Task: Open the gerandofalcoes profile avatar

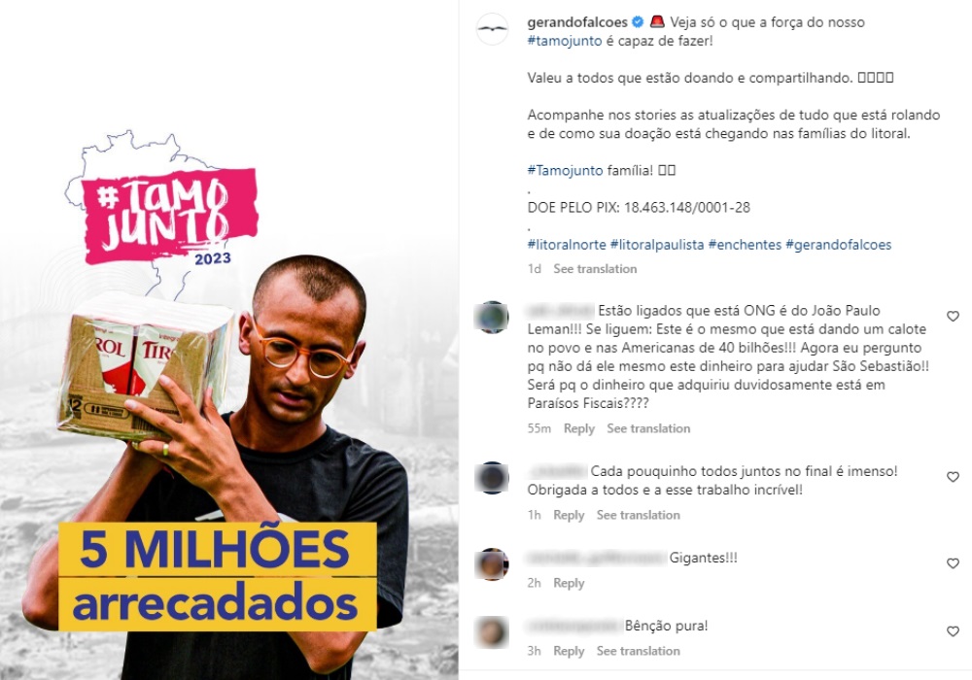Action: point(492,28)
